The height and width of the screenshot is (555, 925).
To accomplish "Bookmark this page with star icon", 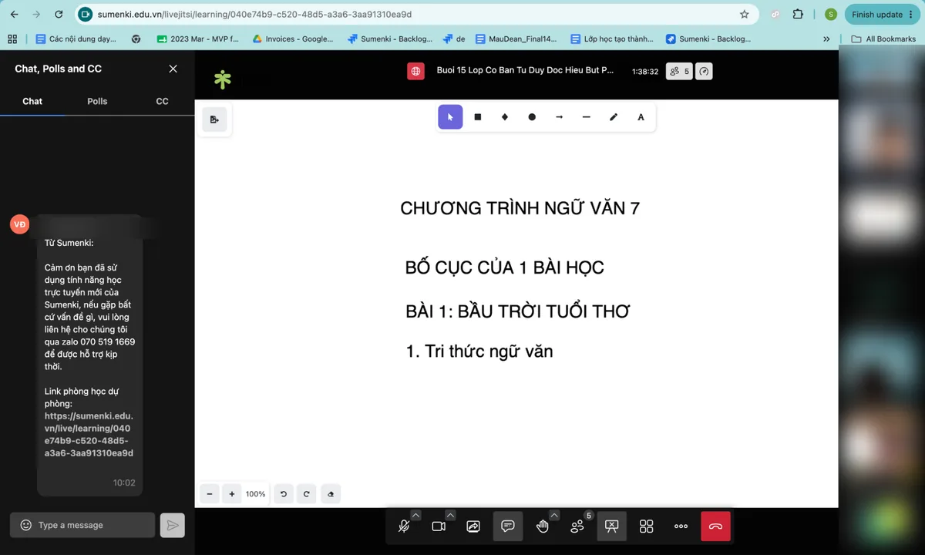I will (x=744, y=14).
